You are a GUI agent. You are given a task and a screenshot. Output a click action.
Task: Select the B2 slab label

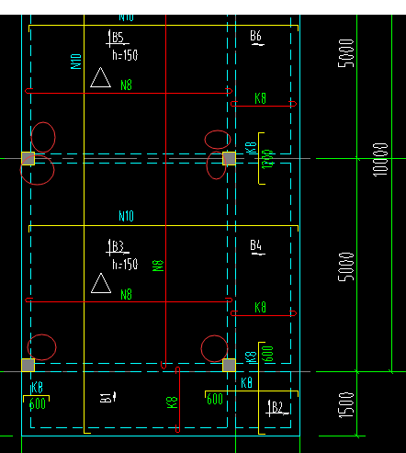click(276, 407)
